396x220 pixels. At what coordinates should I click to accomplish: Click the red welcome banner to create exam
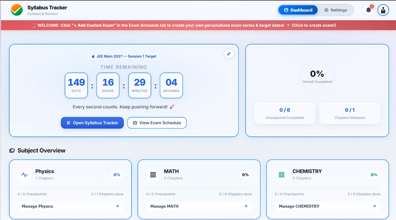198,25
